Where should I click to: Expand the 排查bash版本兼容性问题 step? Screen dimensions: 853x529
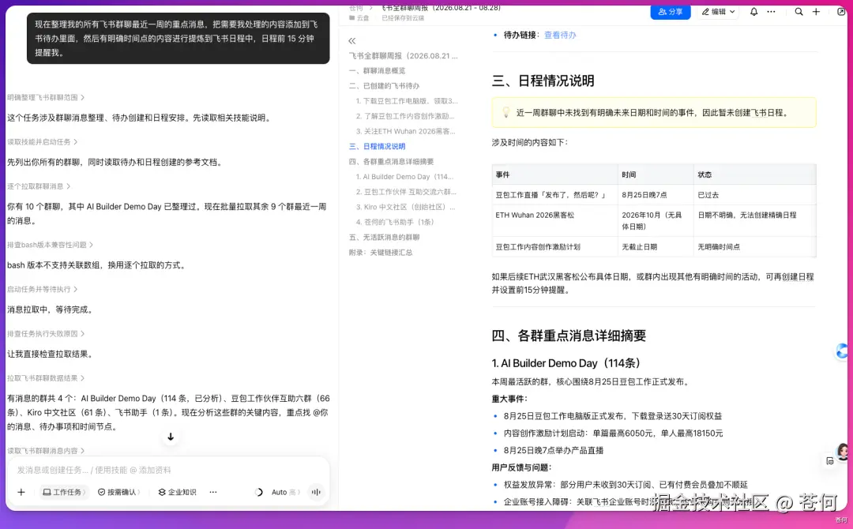tap(50, 245)
